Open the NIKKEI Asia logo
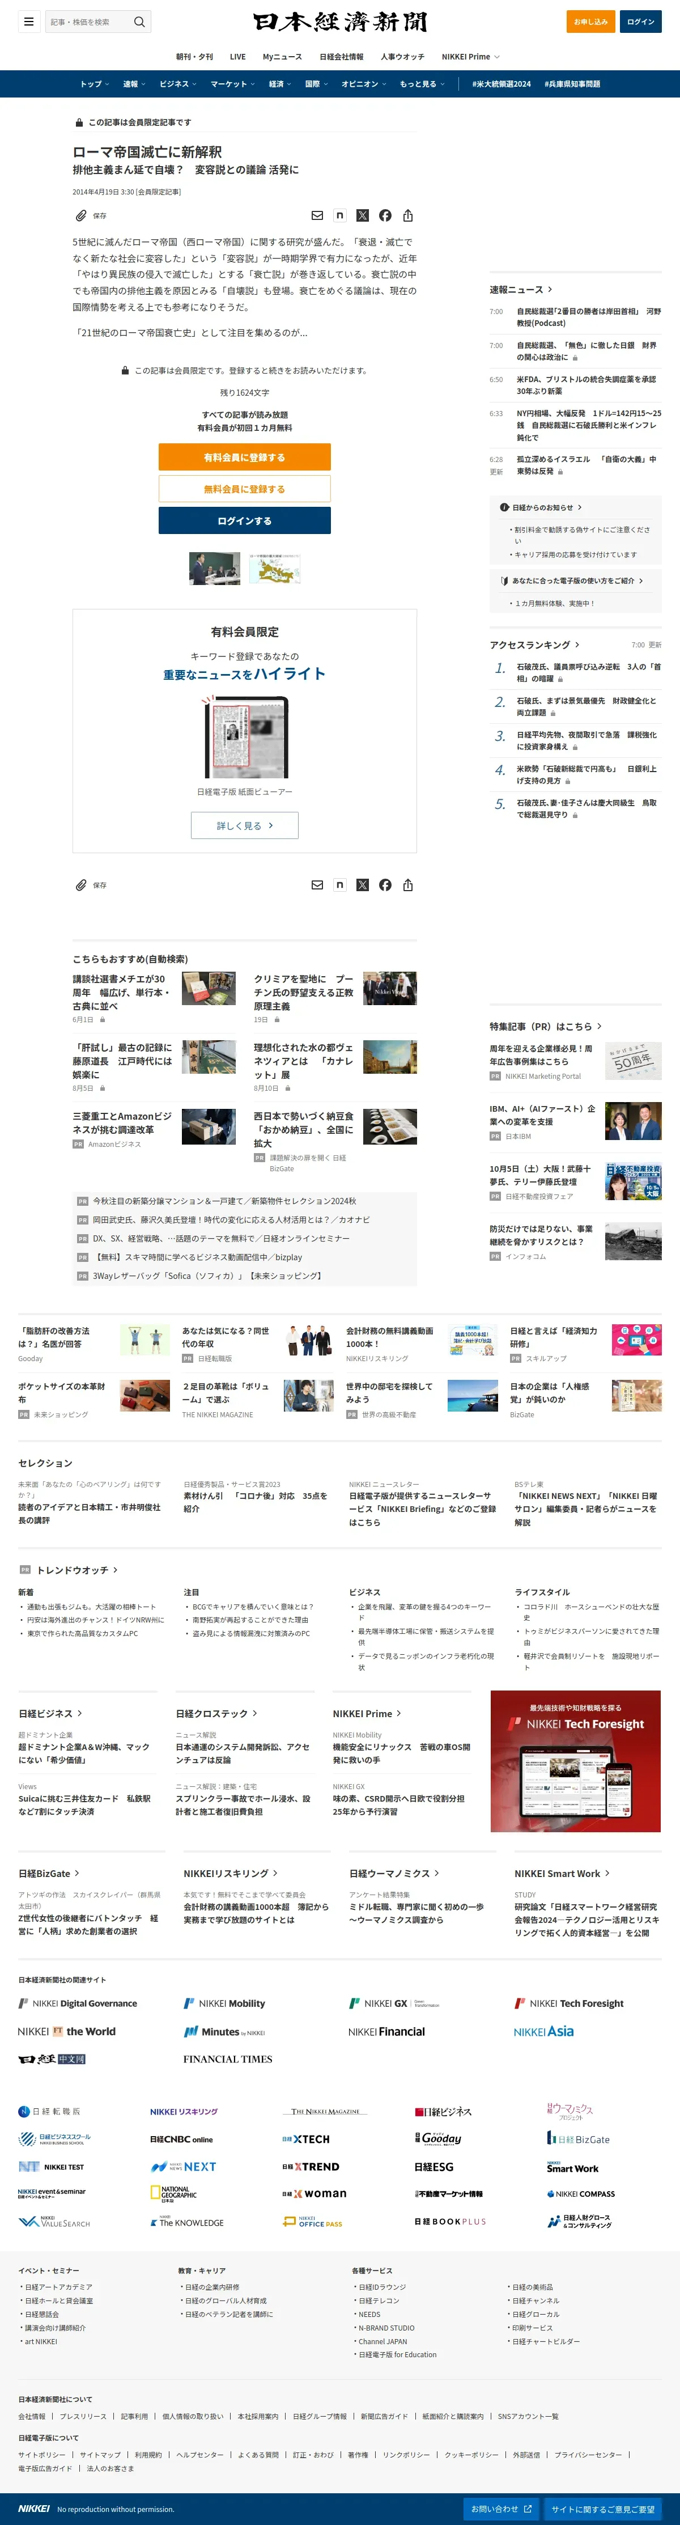 544,2032
